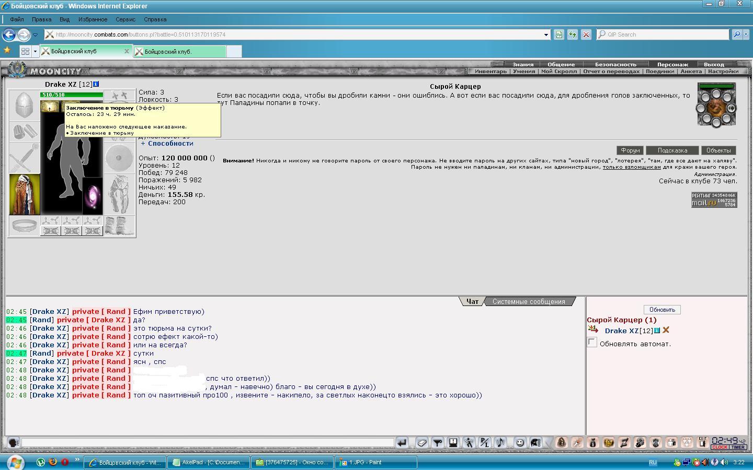Screen dimensions: 753x470
Task: Click the Объекты button
Action: pyautogui.click(x=718, y=150)
